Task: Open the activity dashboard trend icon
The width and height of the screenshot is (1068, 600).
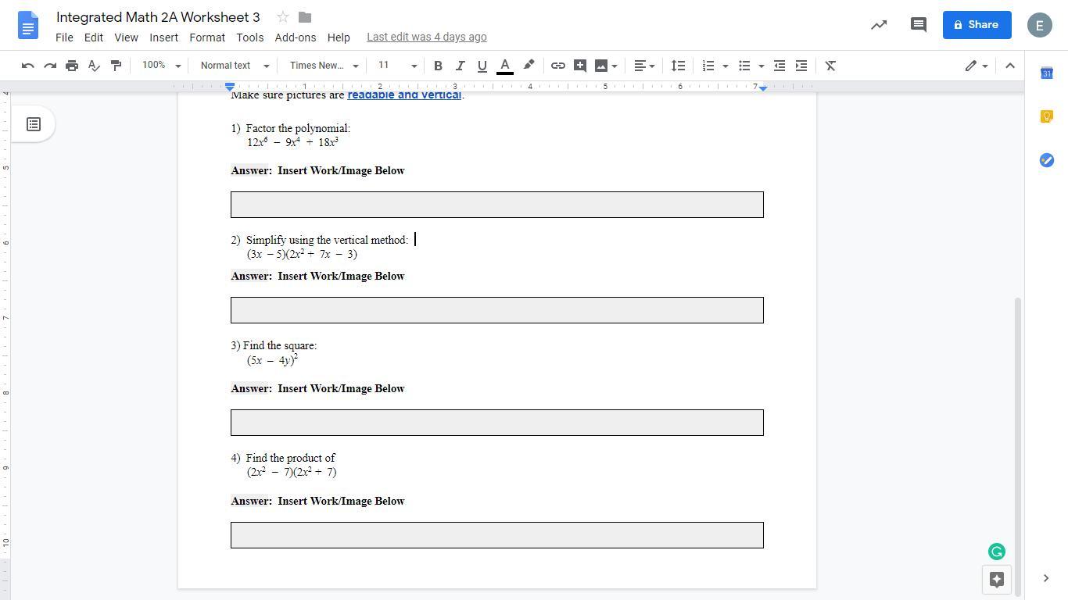Action: [879, 25]
